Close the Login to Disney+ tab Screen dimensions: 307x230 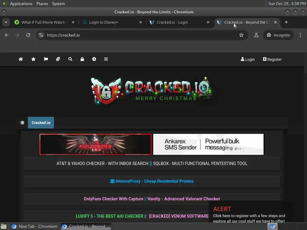(x=141, y=22)
